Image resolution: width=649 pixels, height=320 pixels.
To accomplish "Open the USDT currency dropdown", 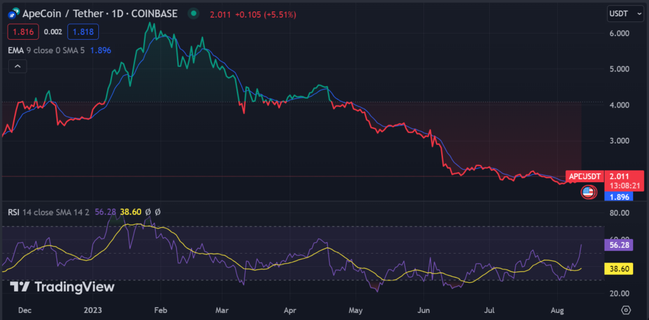I will [624, 14].
